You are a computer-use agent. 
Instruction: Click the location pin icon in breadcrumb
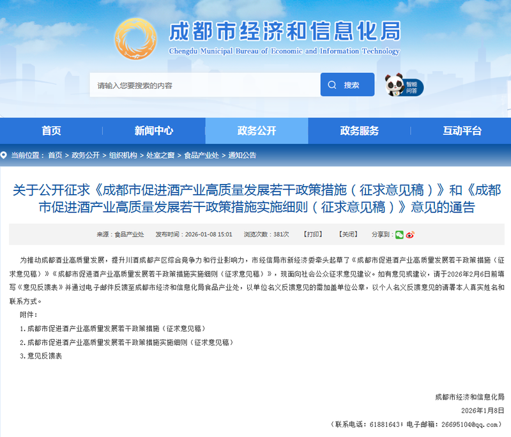click(x=5, y=155)
